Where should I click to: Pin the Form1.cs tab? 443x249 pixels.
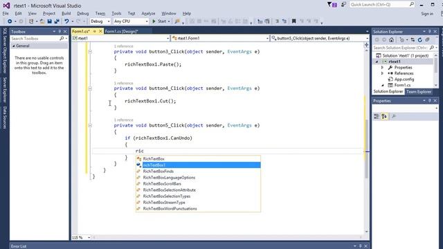click(x=95, y=31)
